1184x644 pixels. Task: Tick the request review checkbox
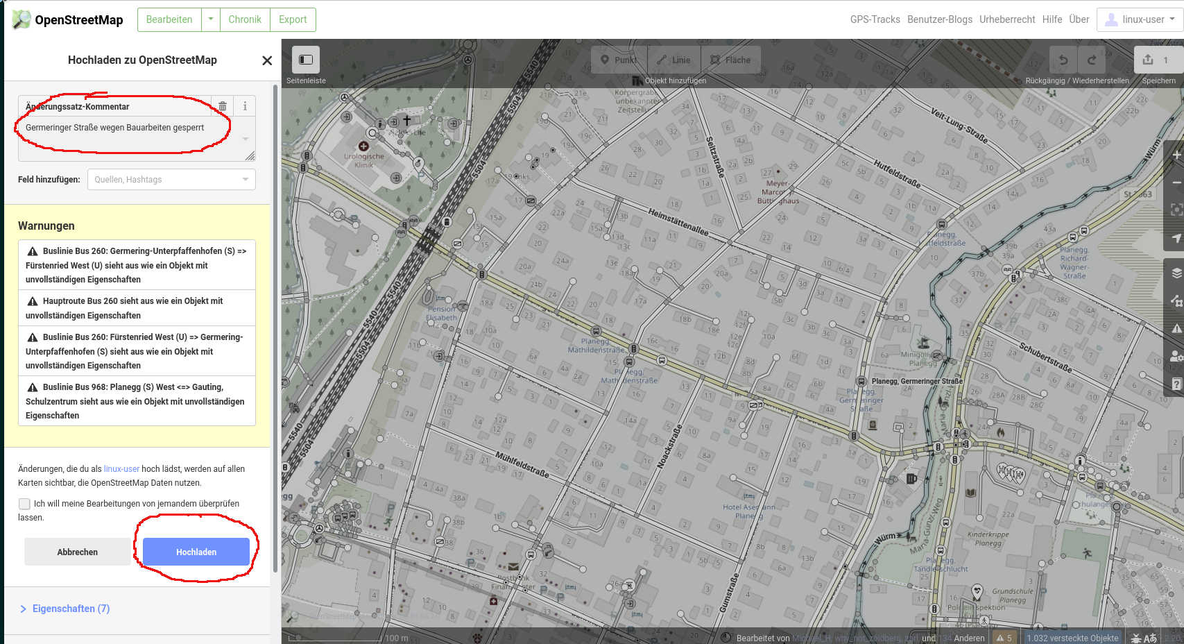pyautogui.click(x=24, y=504)
